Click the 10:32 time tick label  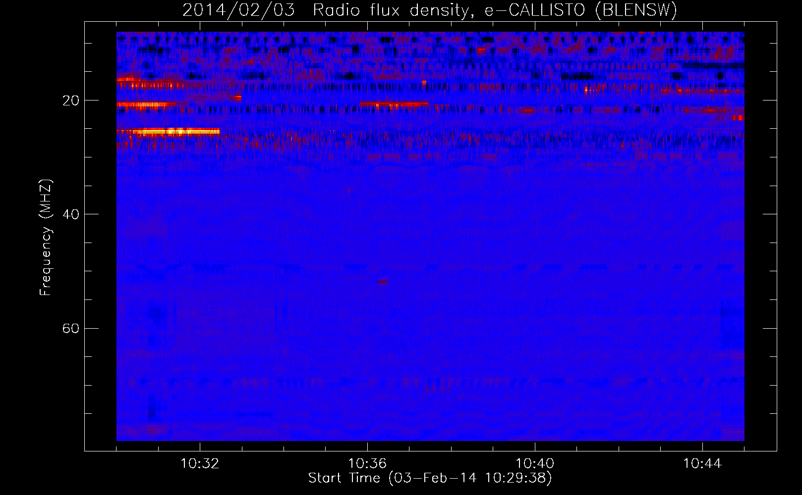point(200,464)
